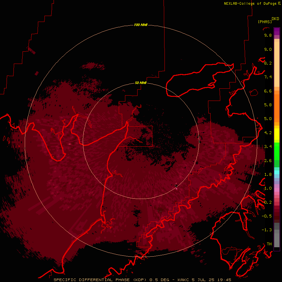Click the 0.2 scale value
This screenshot has width=282, height=282.
coord(268,202)
